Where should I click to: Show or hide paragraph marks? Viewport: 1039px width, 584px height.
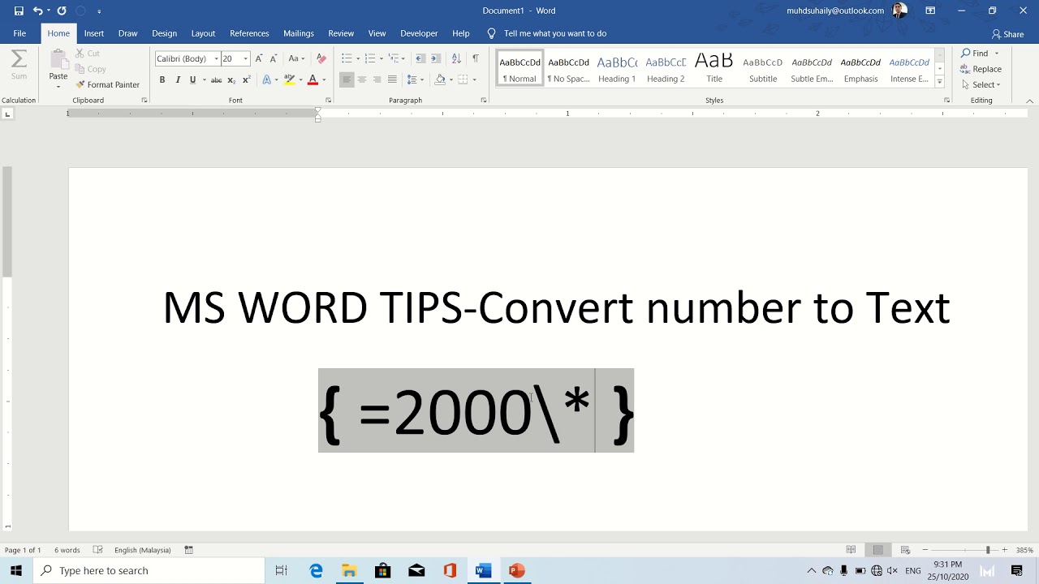[476, 58]
